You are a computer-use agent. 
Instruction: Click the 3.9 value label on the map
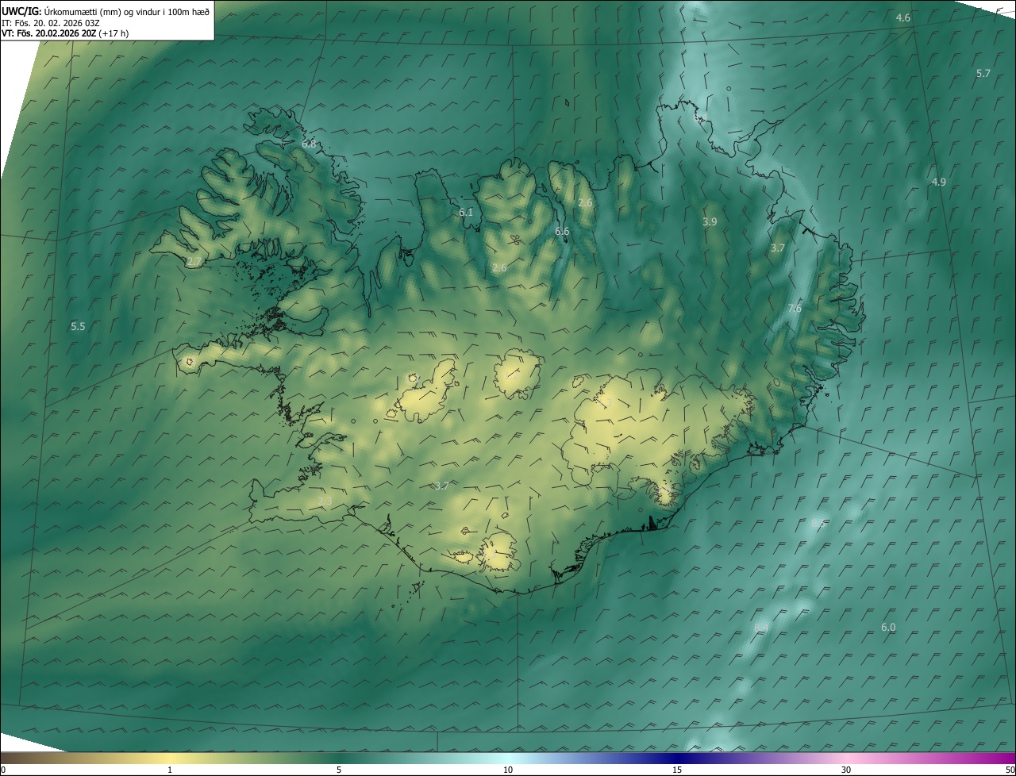710,222
